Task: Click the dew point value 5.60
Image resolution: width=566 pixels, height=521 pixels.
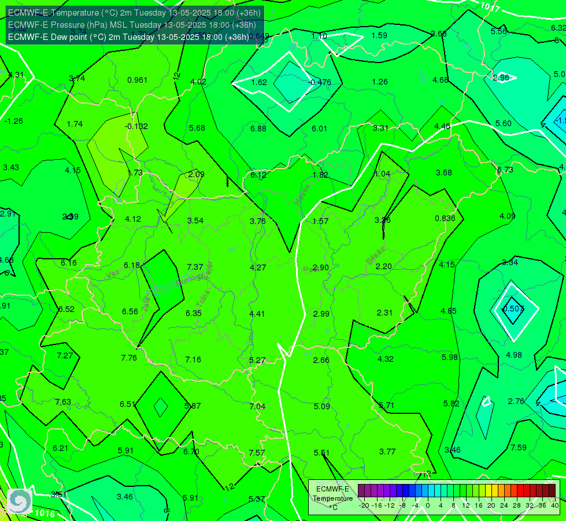Action: point(503,123)
